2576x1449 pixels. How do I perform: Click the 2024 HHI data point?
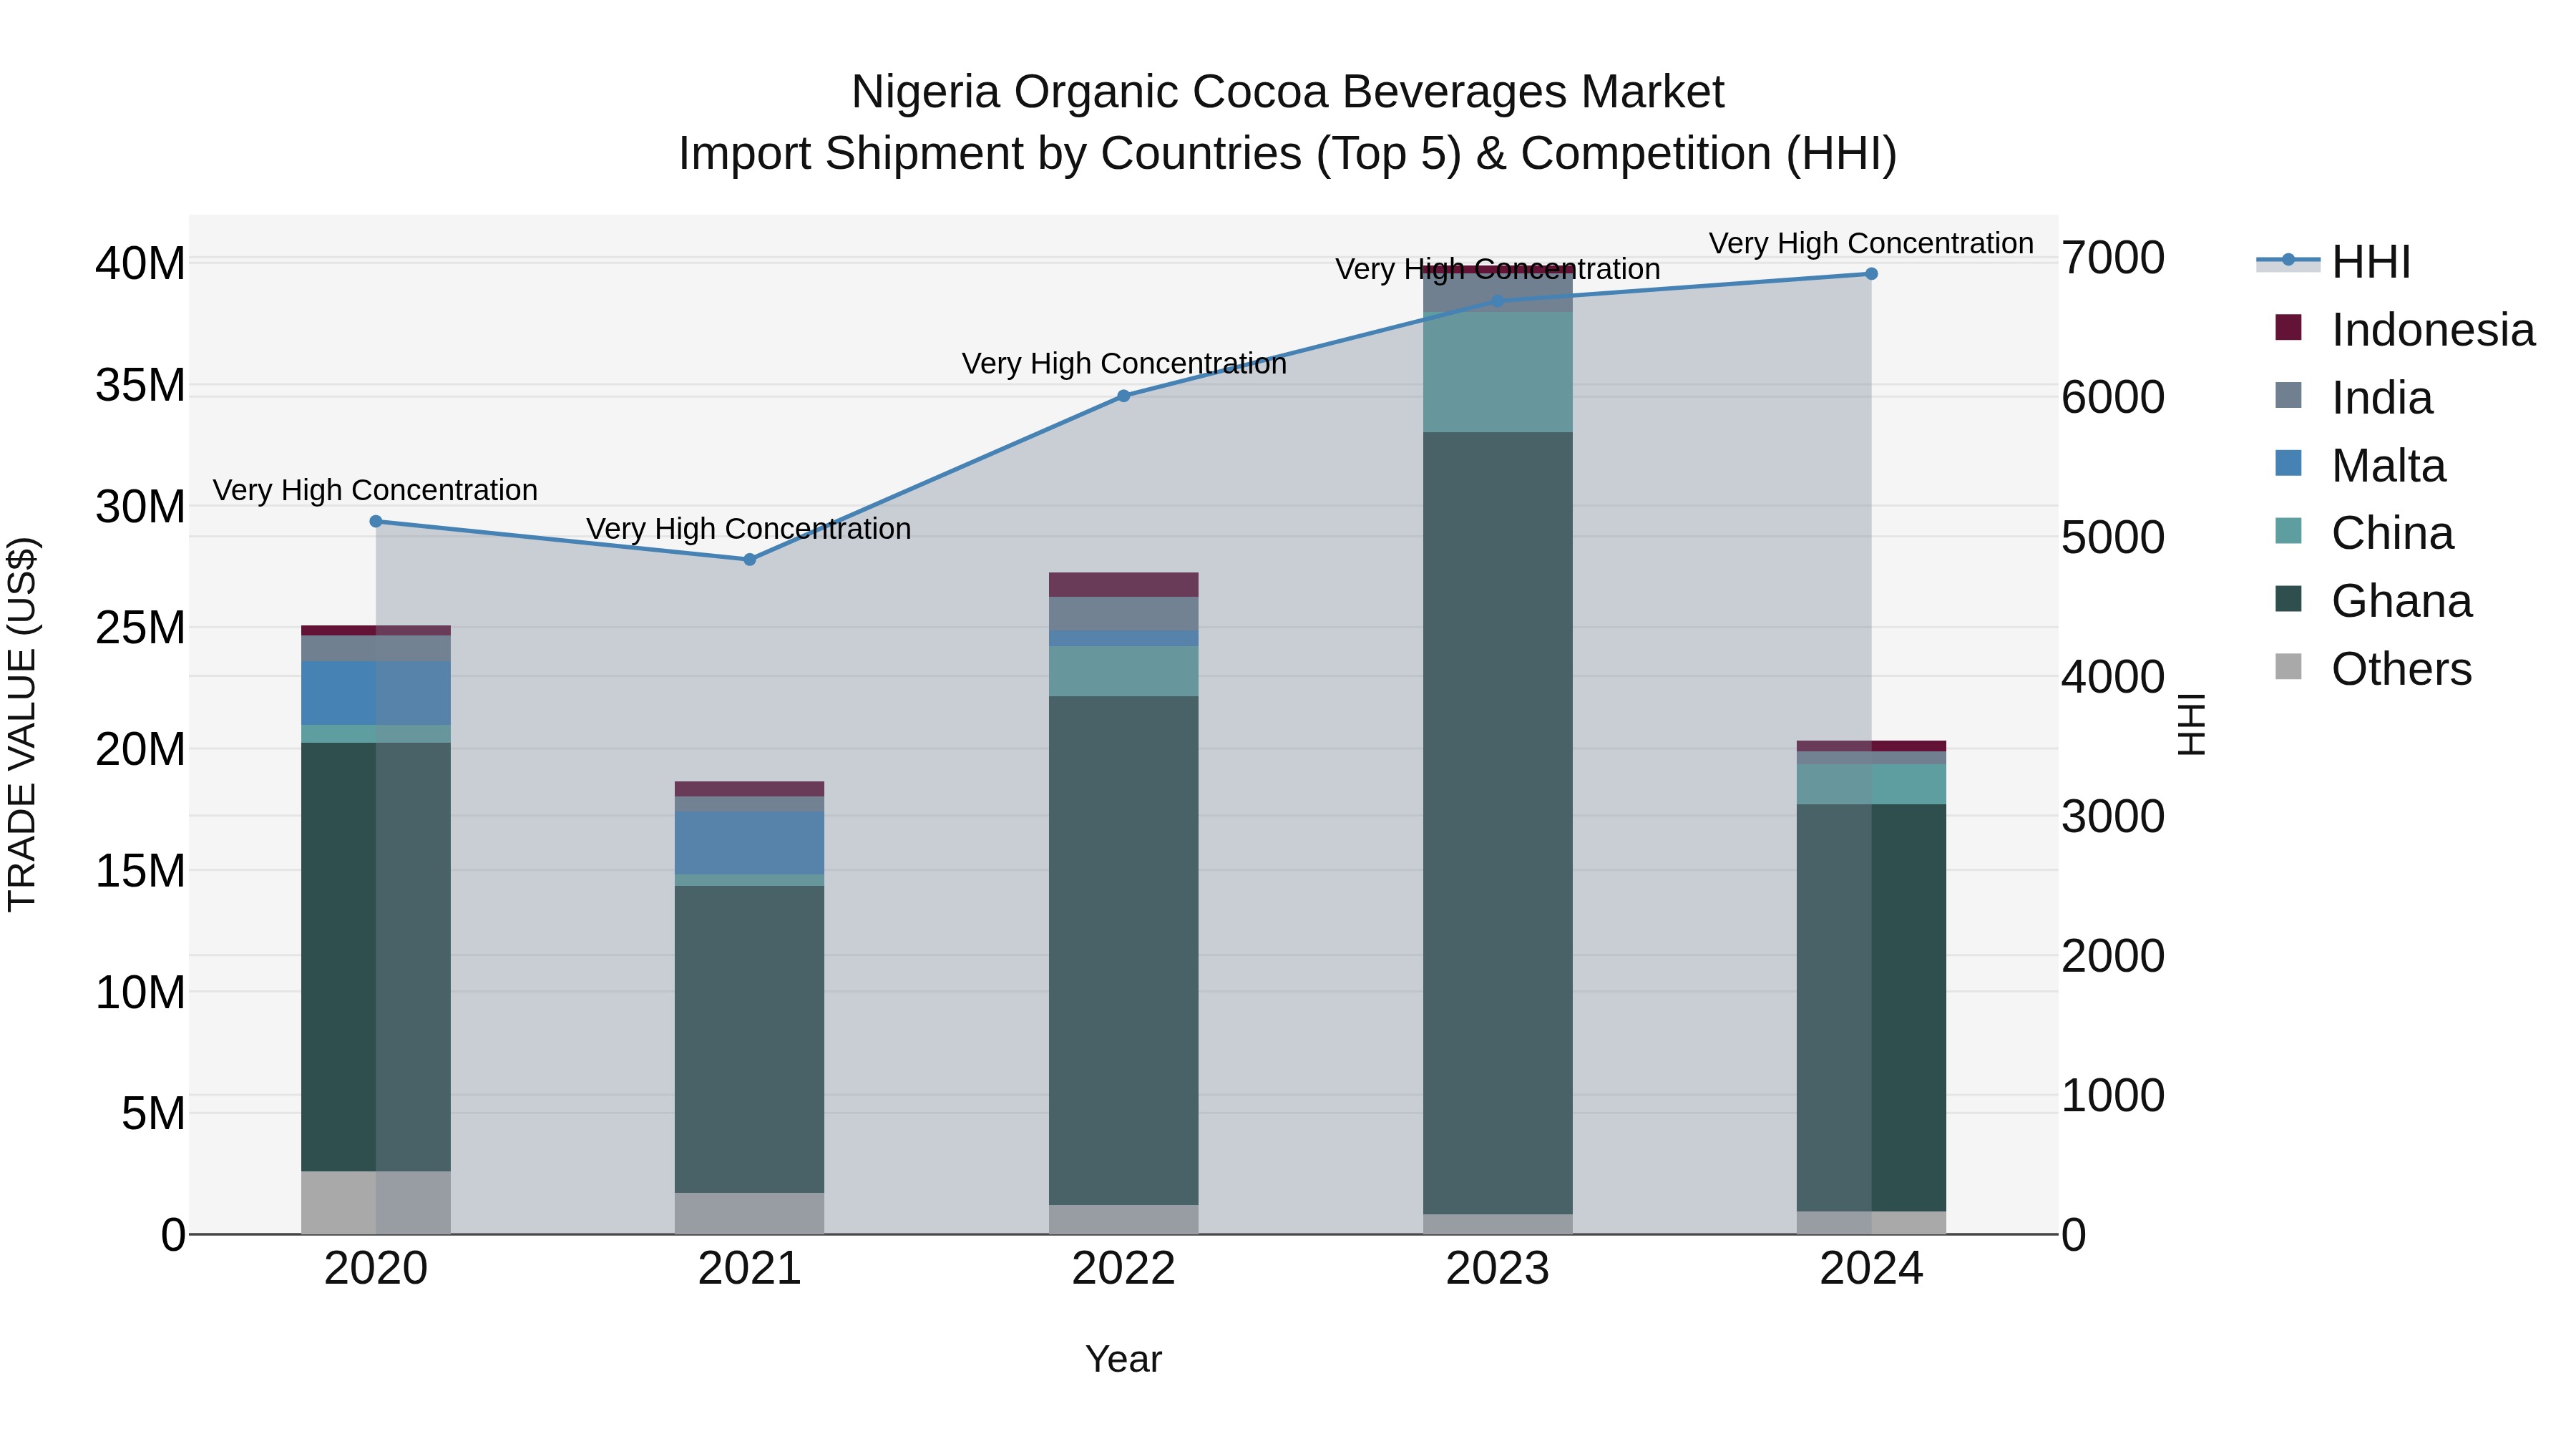pyautogui.click(x=1871, y=274)
